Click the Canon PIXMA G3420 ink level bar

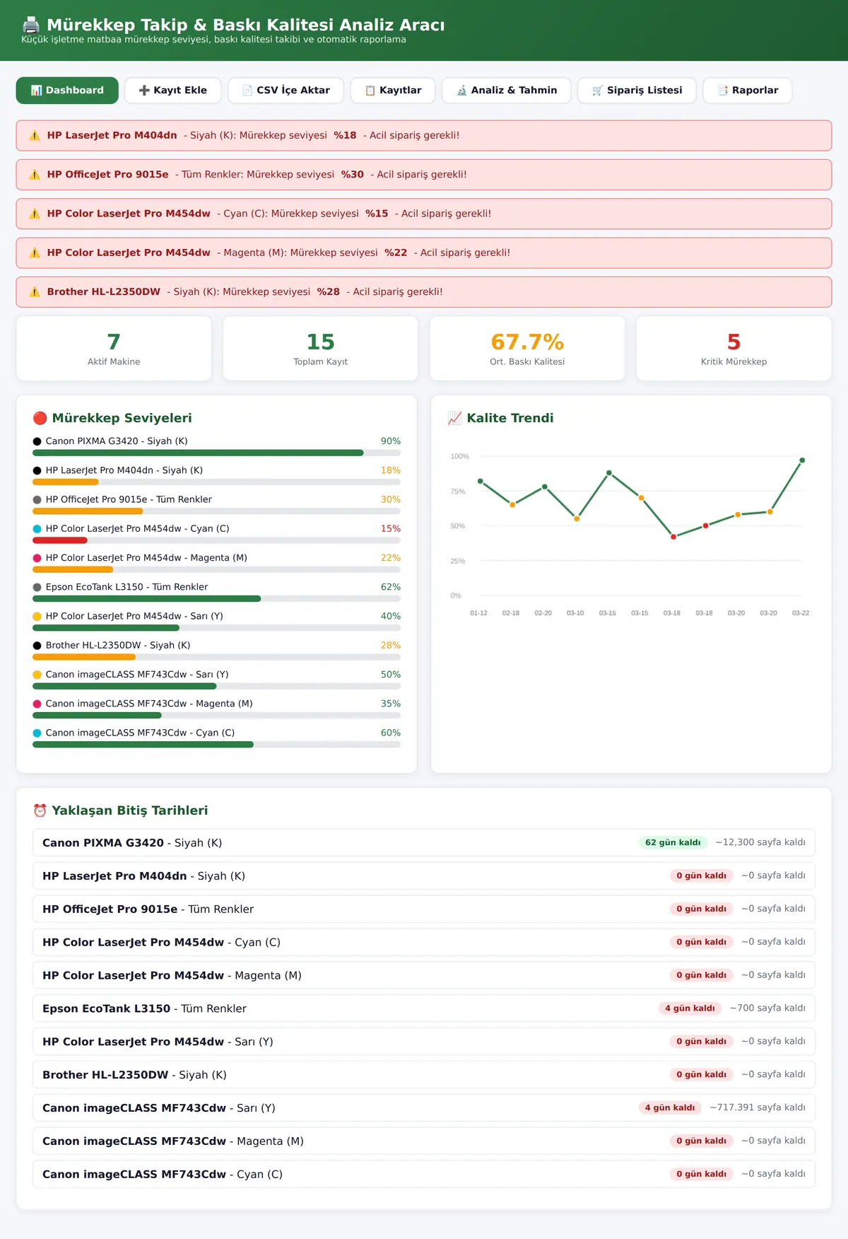217,453
